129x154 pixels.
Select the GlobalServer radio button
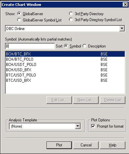point(19,14)
